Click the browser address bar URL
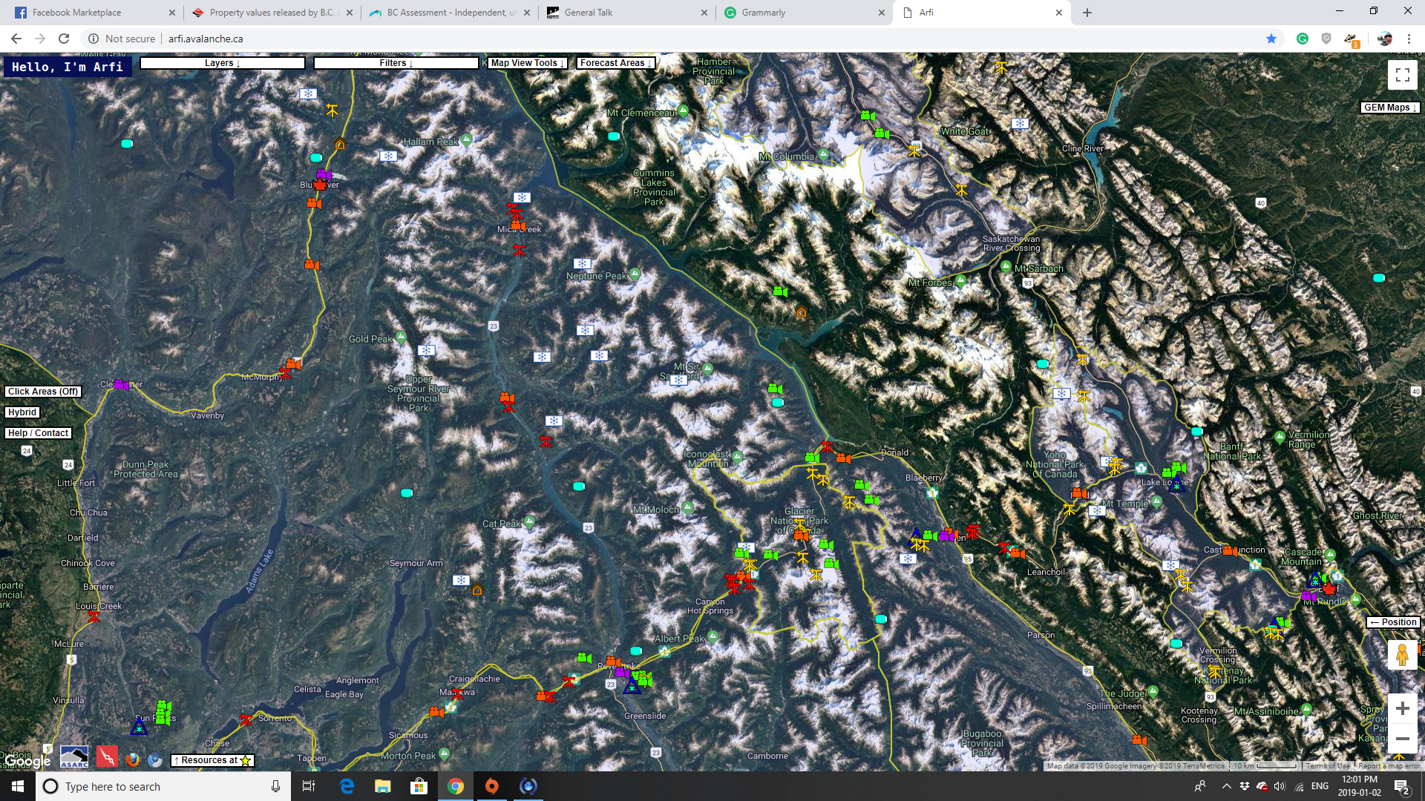1425x801 pixels. (206, 39)
